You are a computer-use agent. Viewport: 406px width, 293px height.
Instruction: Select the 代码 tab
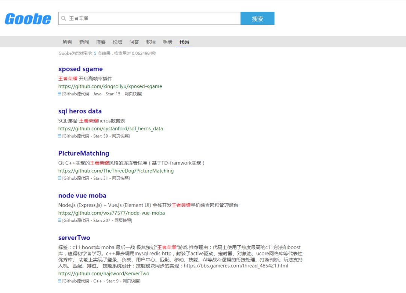coord(184,42)
